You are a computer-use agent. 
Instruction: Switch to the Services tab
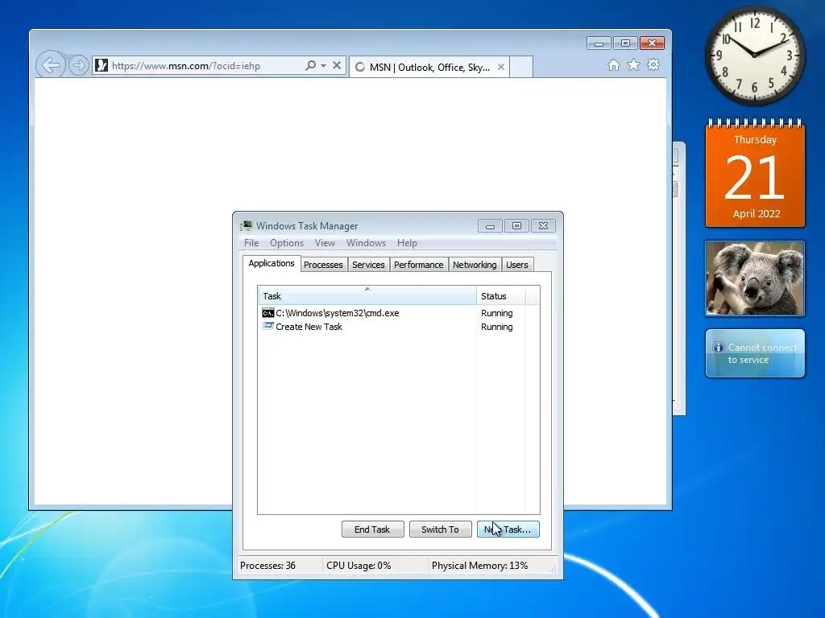pyautogui.click(x=368, y=265)
